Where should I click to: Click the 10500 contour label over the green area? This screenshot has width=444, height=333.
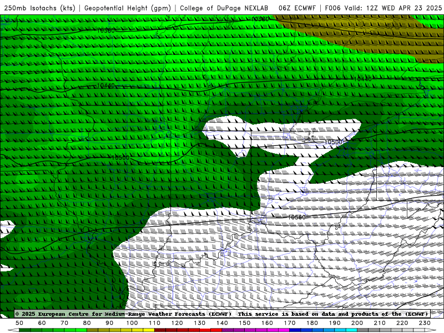click(x=120, y=158)
